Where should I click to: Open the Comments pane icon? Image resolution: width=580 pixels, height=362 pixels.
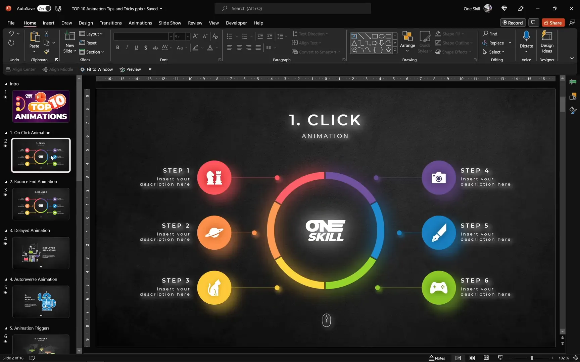(x=533, y=22)
